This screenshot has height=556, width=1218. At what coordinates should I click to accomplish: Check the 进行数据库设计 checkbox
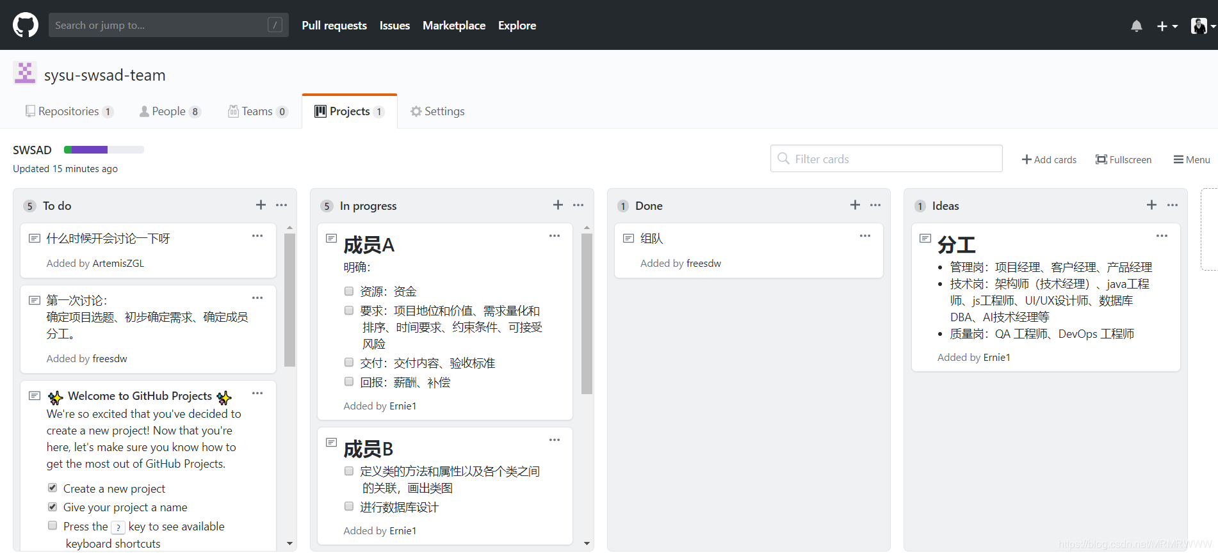coord(349,506)
